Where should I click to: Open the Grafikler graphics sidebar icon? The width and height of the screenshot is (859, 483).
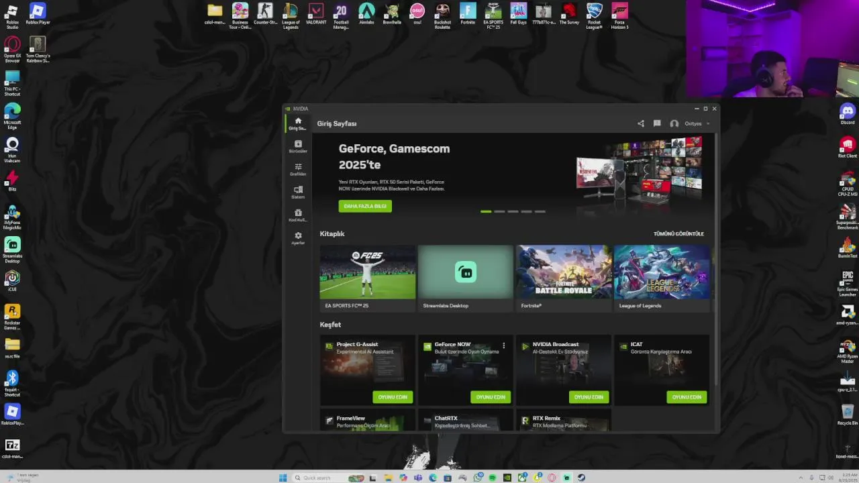[x=298, y=169]
